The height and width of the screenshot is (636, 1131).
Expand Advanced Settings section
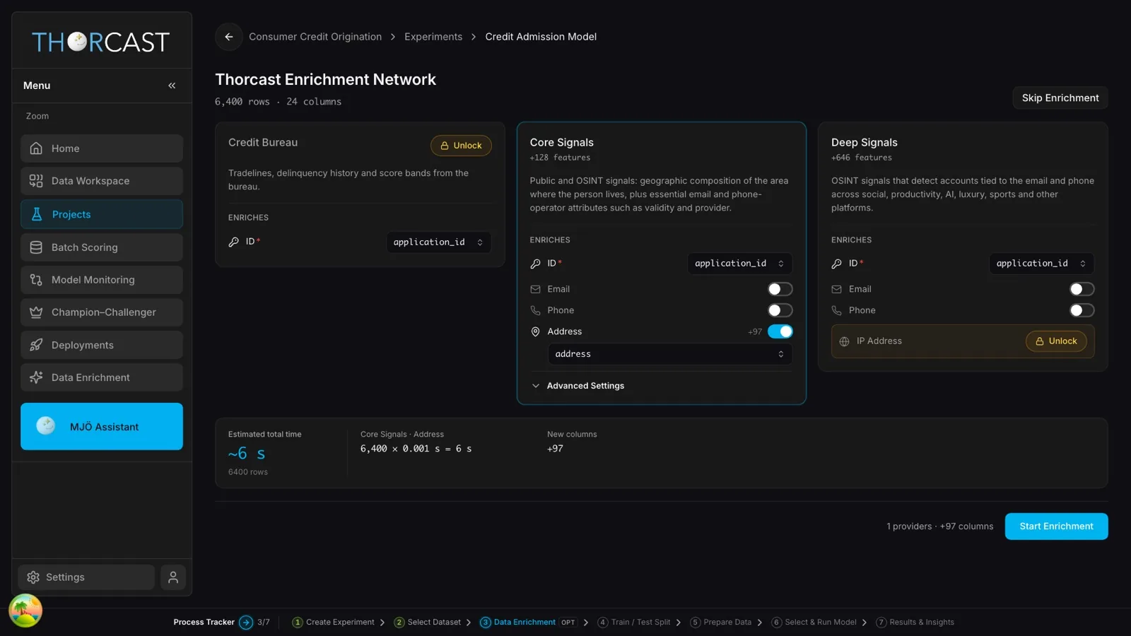(578, 386)
